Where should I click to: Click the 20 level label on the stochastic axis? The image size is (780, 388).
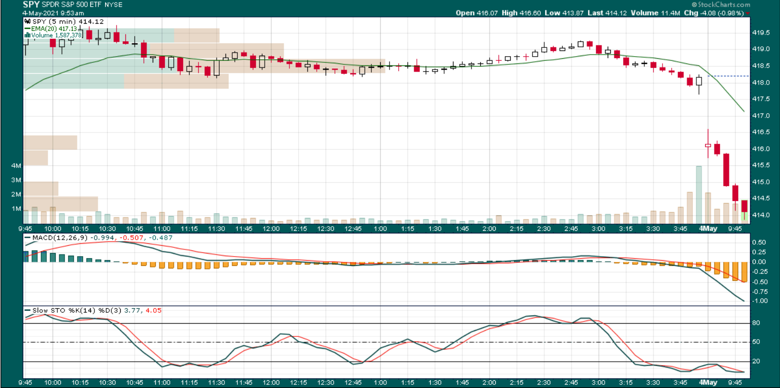pyautogui.click(x=756, y=362)
